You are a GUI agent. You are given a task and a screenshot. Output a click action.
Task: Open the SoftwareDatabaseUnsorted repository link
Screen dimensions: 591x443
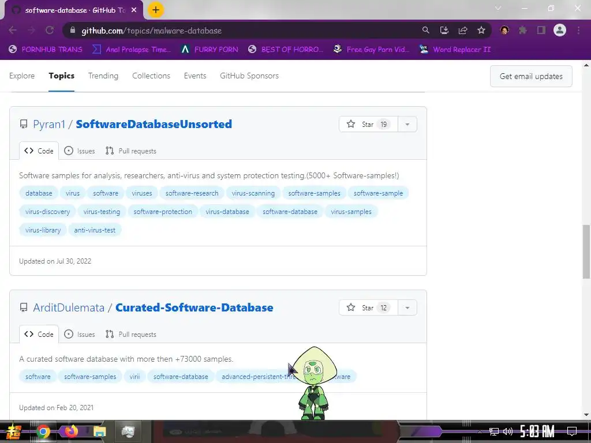click(x=154, y=125)
